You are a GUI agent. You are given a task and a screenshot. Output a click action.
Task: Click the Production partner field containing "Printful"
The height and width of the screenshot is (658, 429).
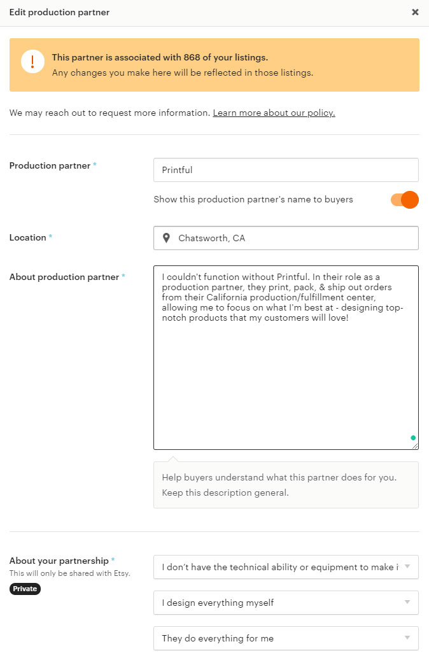285,170
